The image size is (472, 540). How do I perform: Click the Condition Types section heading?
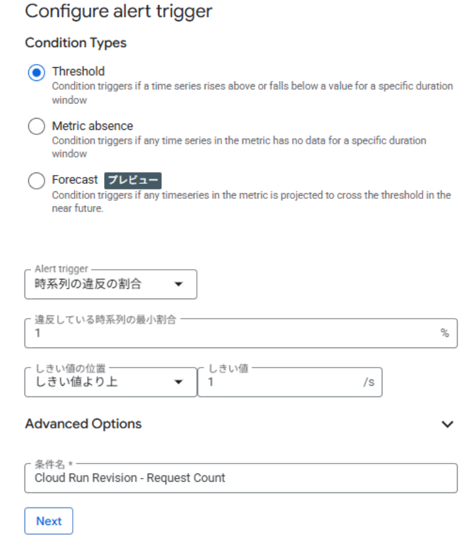pyautogui.click(x=76, y=43)
